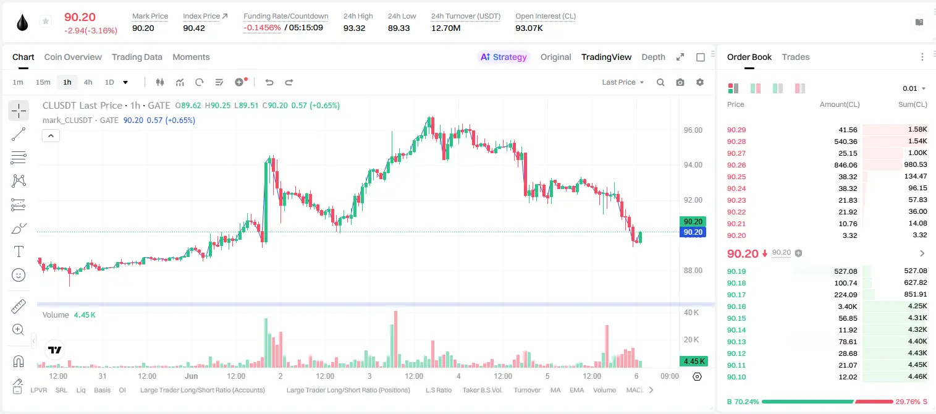Show only buy orders in order book
Viewport: 936px width, 414px height.
coord(778,88)
